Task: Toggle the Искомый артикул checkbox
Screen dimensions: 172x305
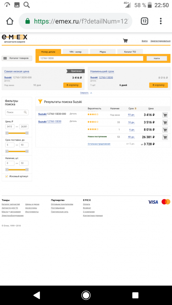Action: 7,176
